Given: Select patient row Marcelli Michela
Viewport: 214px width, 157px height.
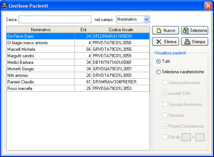Looking at the screenshot, I should 78,49.
